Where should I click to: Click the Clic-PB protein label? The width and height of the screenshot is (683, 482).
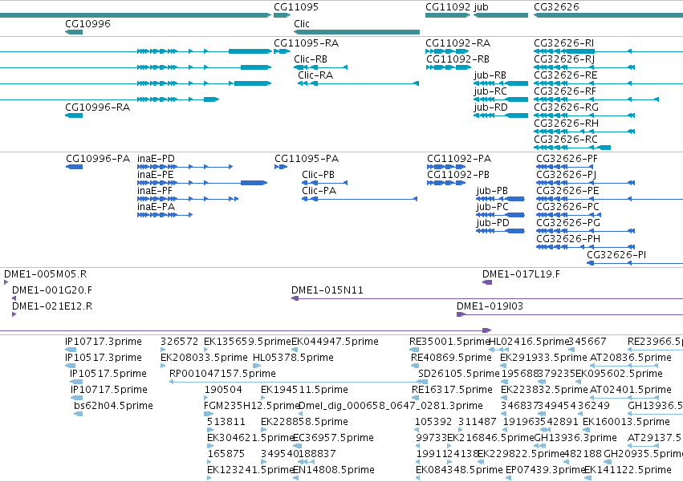click(318, 175)
